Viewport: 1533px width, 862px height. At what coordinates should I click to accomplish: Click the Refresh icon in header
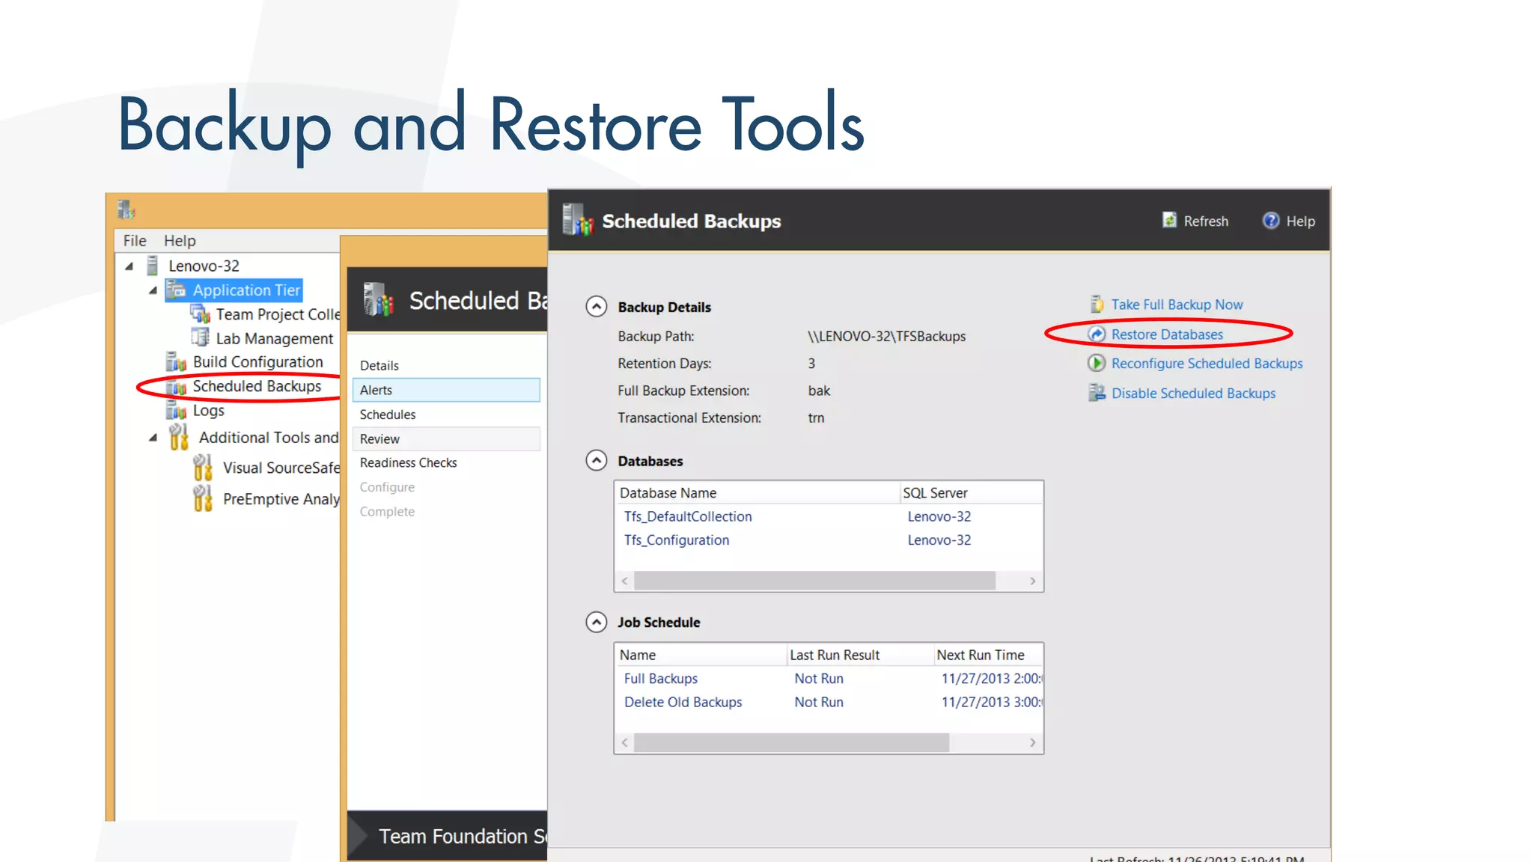(x=1169, y=220)
